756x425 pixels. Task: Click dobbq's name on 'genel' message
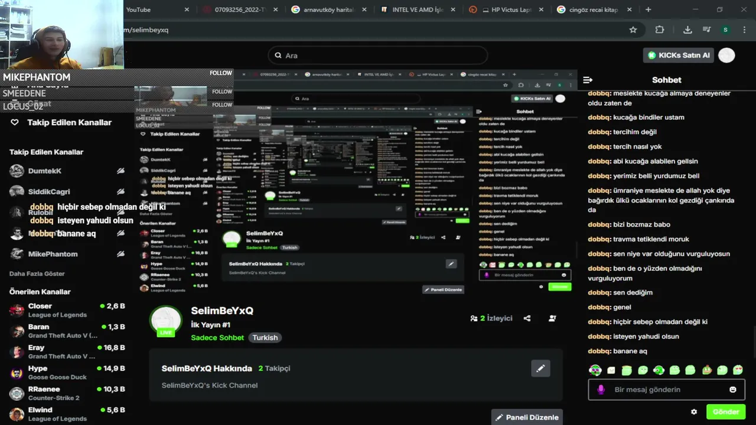599,307
